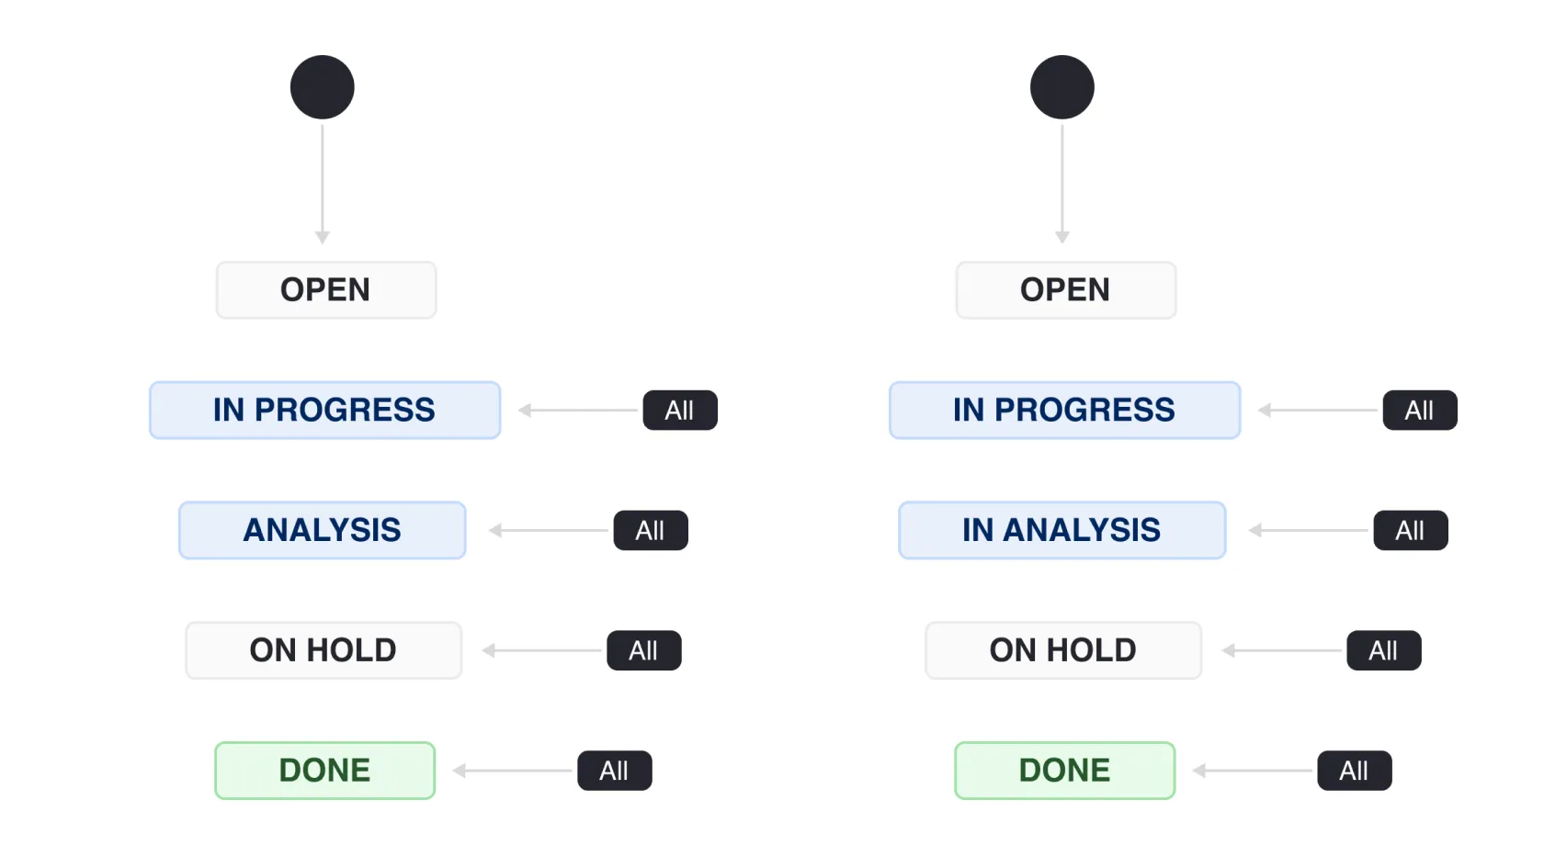
Task: Select the OPEN status in the right workflow
Action: 1066,290
